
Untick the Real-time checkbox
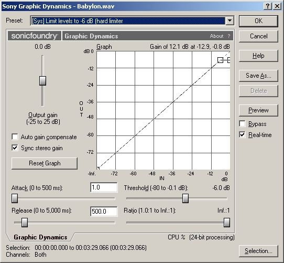242,135
